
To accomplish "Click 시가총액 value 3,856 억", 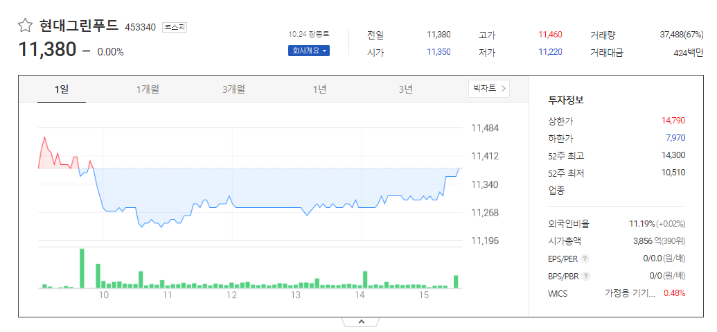I will point(648,241).
